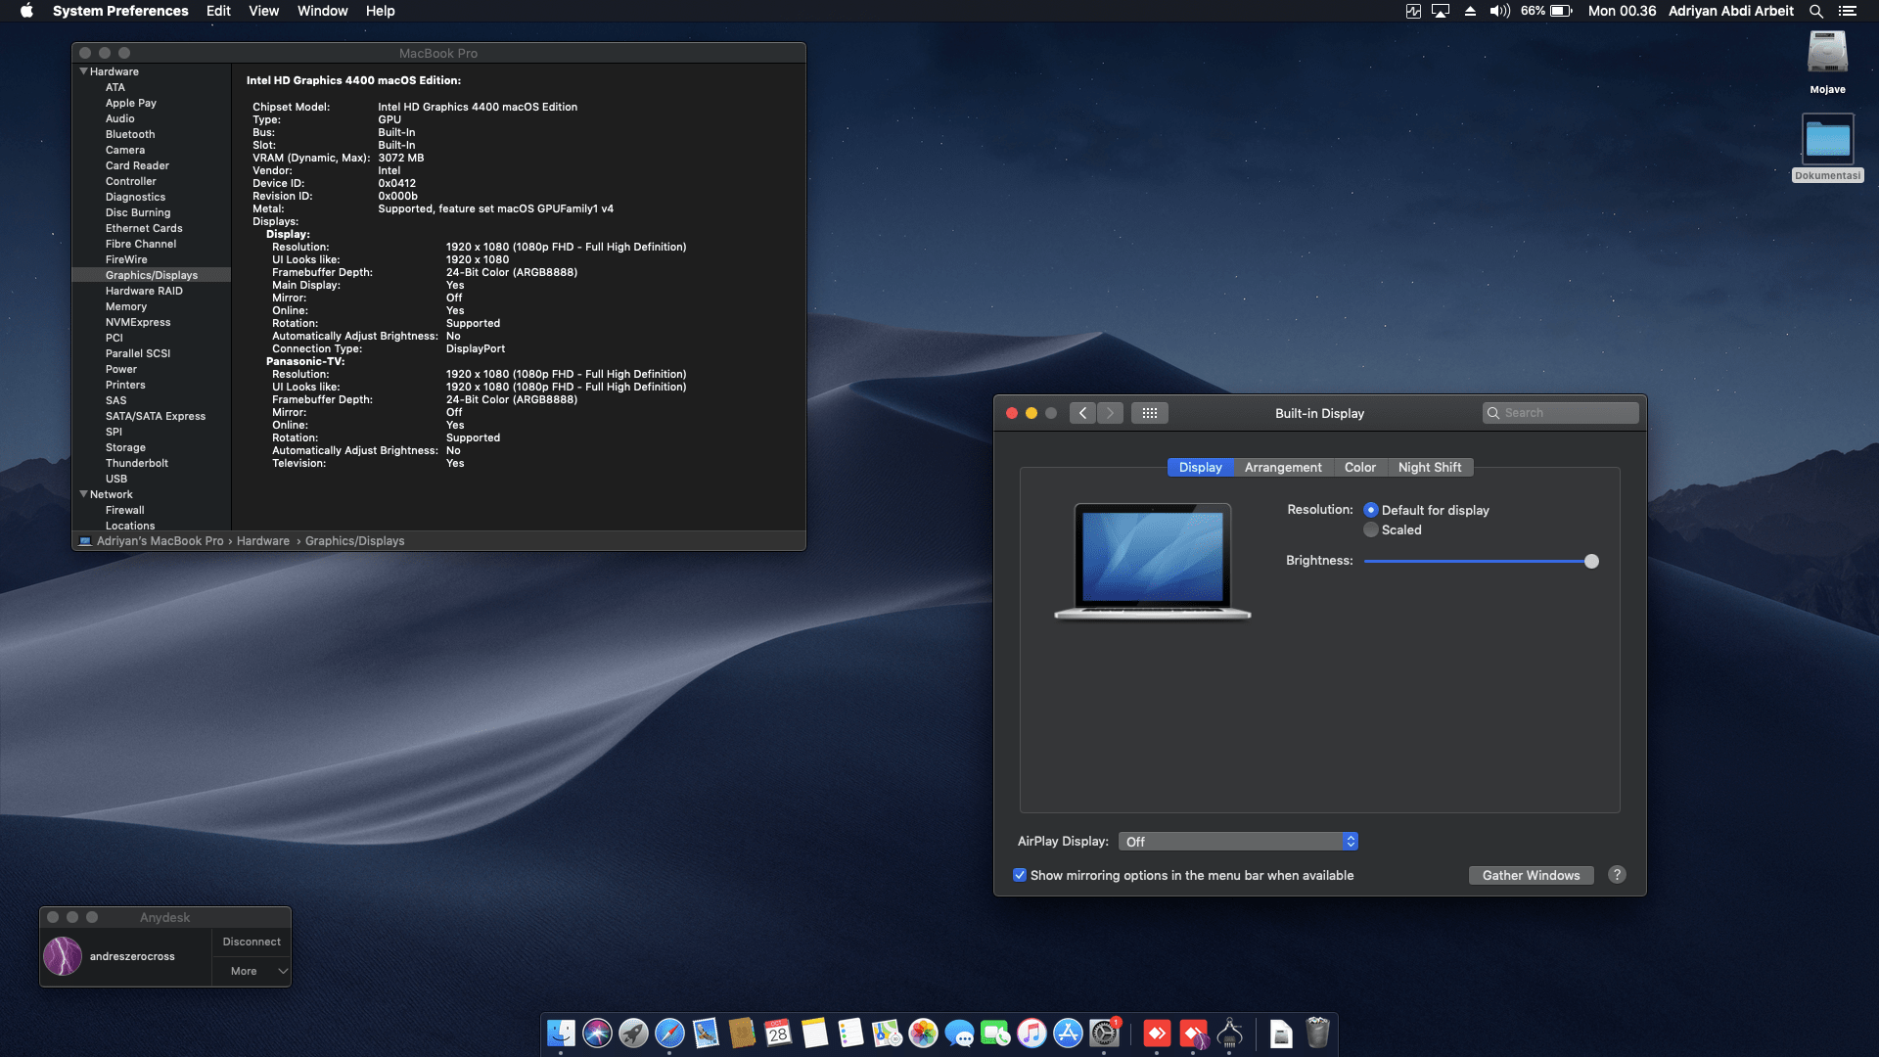Open the Display help question mark button
This screenshot has width=1879, height=1057.
tap(1617, 875)
